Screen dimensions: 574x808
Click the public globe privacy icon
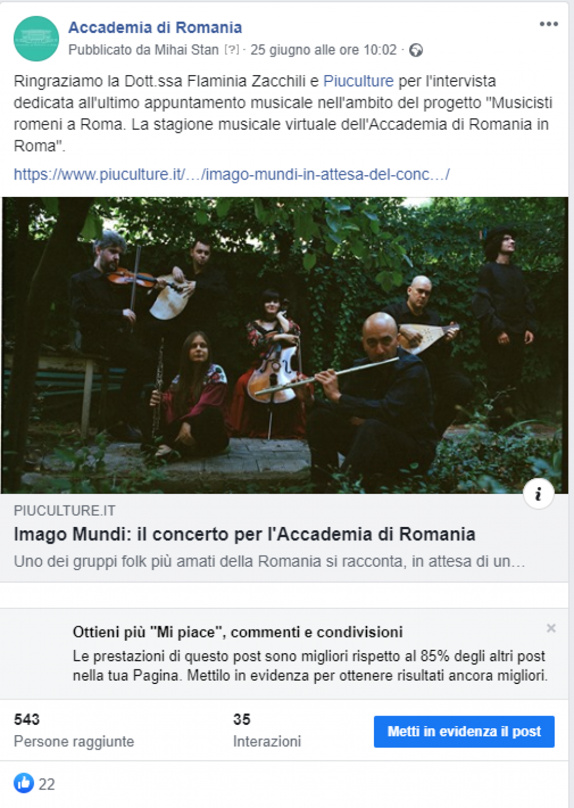point(416,50)
